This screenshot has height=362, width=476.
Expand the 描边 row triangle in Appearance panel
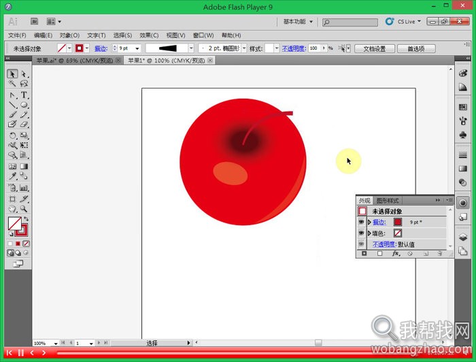369,222
